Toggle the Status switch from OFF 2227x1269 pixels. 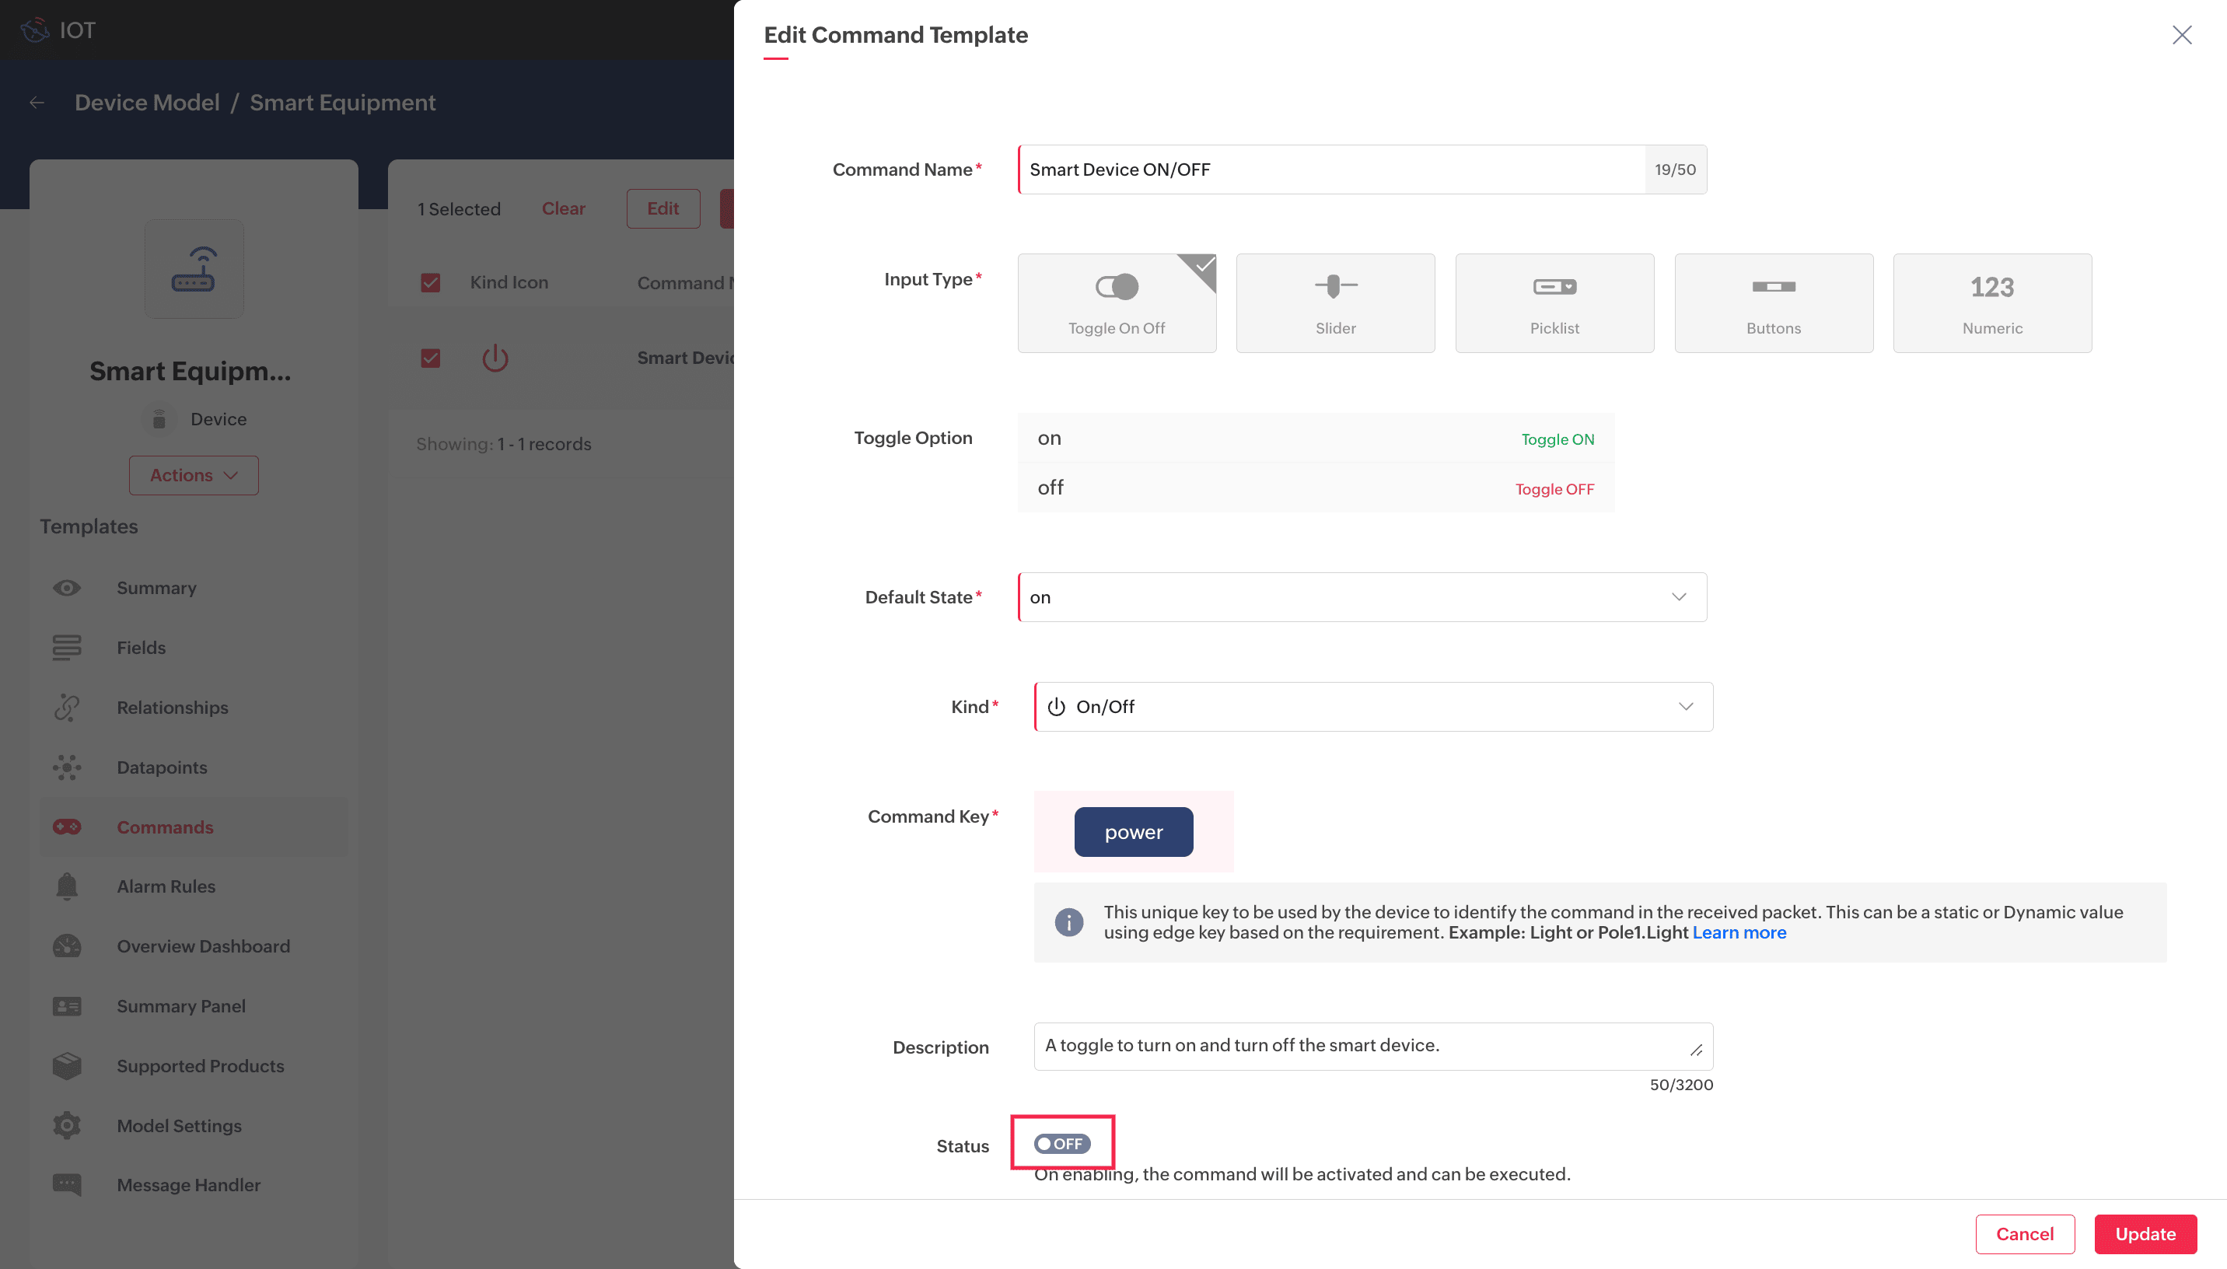pyautogui.click(x=1061, y=1144)
